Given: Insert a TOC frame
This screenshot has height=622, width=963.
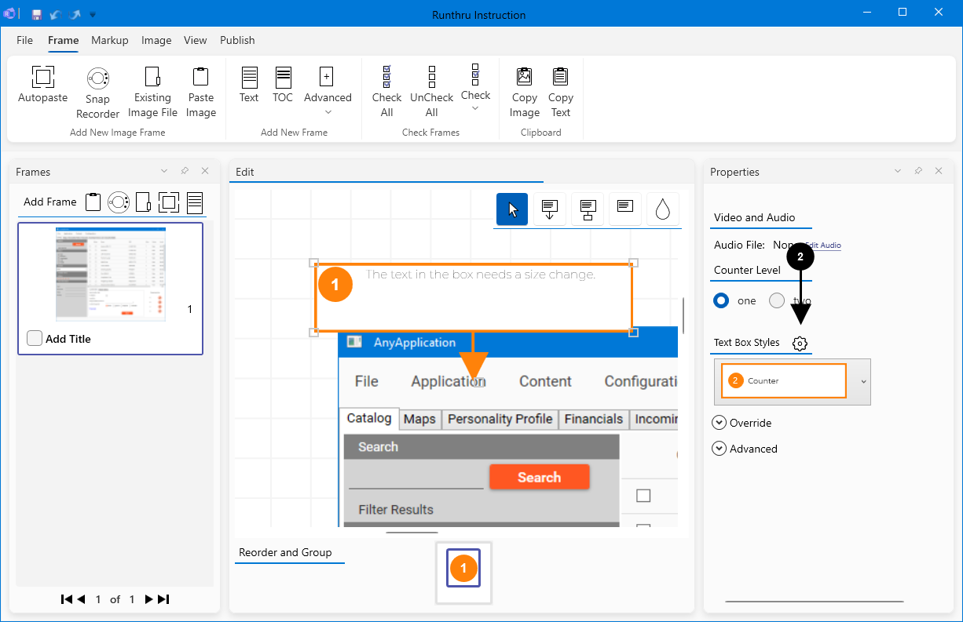Looking at the screenshot, I should [x=283, y=85].
